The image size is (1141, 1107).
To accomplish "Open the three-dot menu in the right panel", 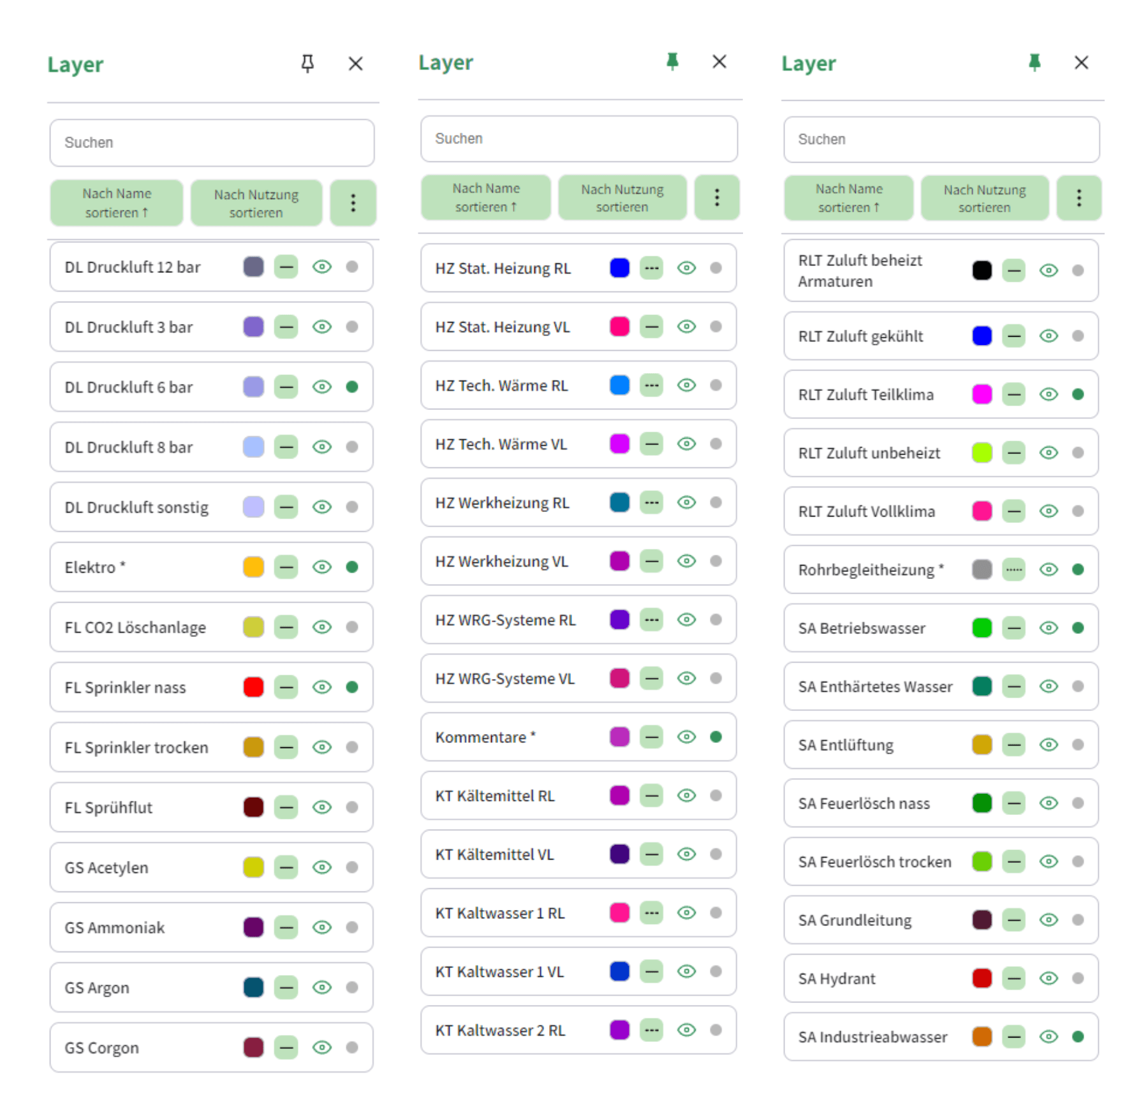I will [1079, 198].
